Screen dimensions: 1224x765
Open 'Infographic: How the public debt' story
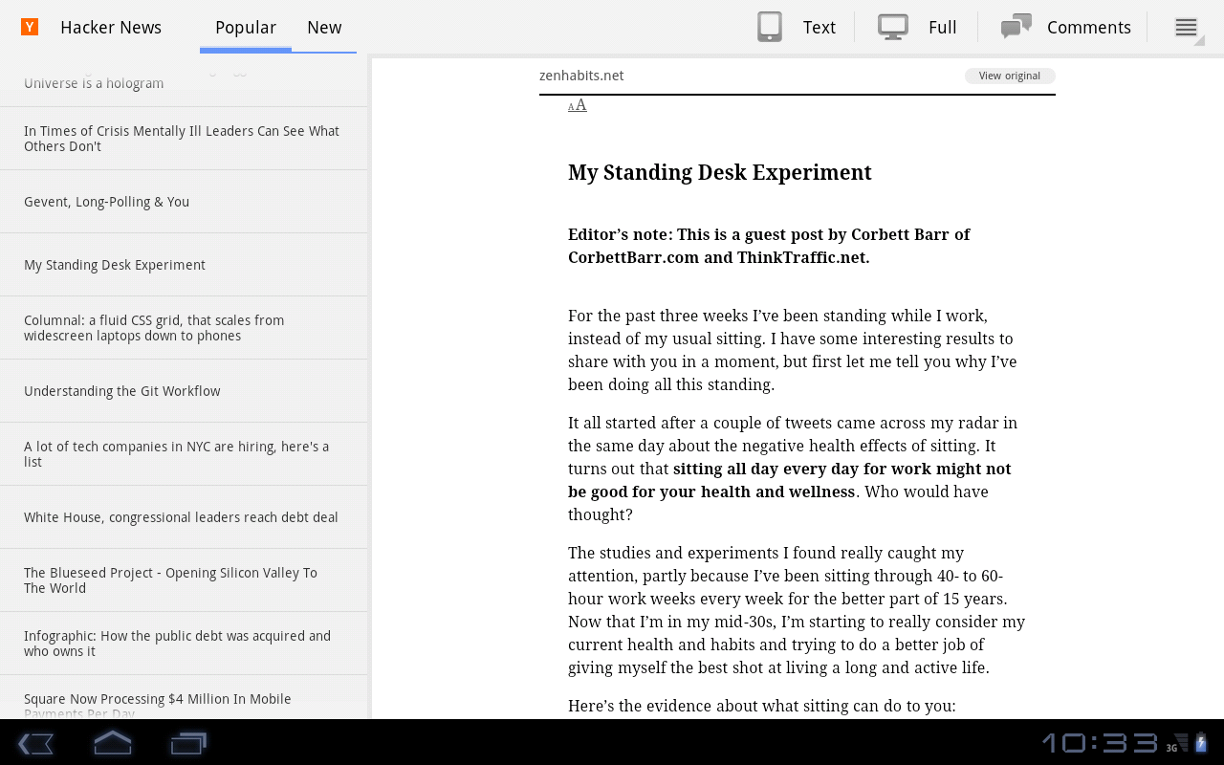coord(184,644)
